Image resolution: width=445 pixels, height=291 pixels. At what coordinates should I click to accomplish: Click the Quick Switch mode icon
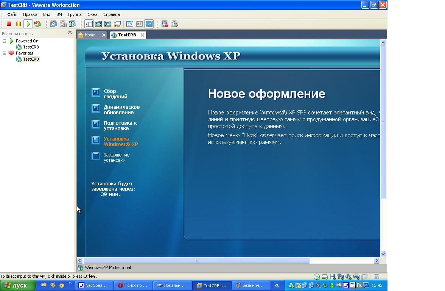(x=98, y=24)
